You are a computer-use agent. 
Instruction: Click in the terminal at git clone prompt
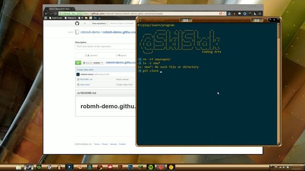point(161,71)
